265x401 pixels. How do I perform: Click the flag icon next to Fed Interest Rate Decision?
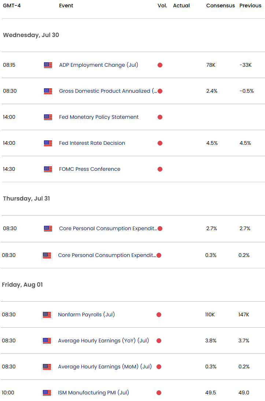tap(48, 143)
